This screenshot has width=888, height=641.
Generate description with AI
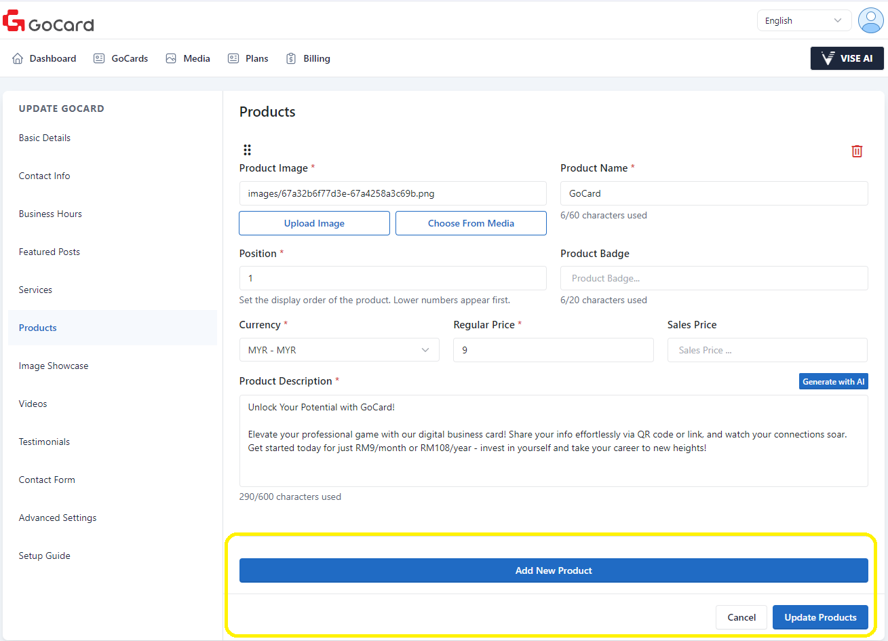[x=833, y=382]
